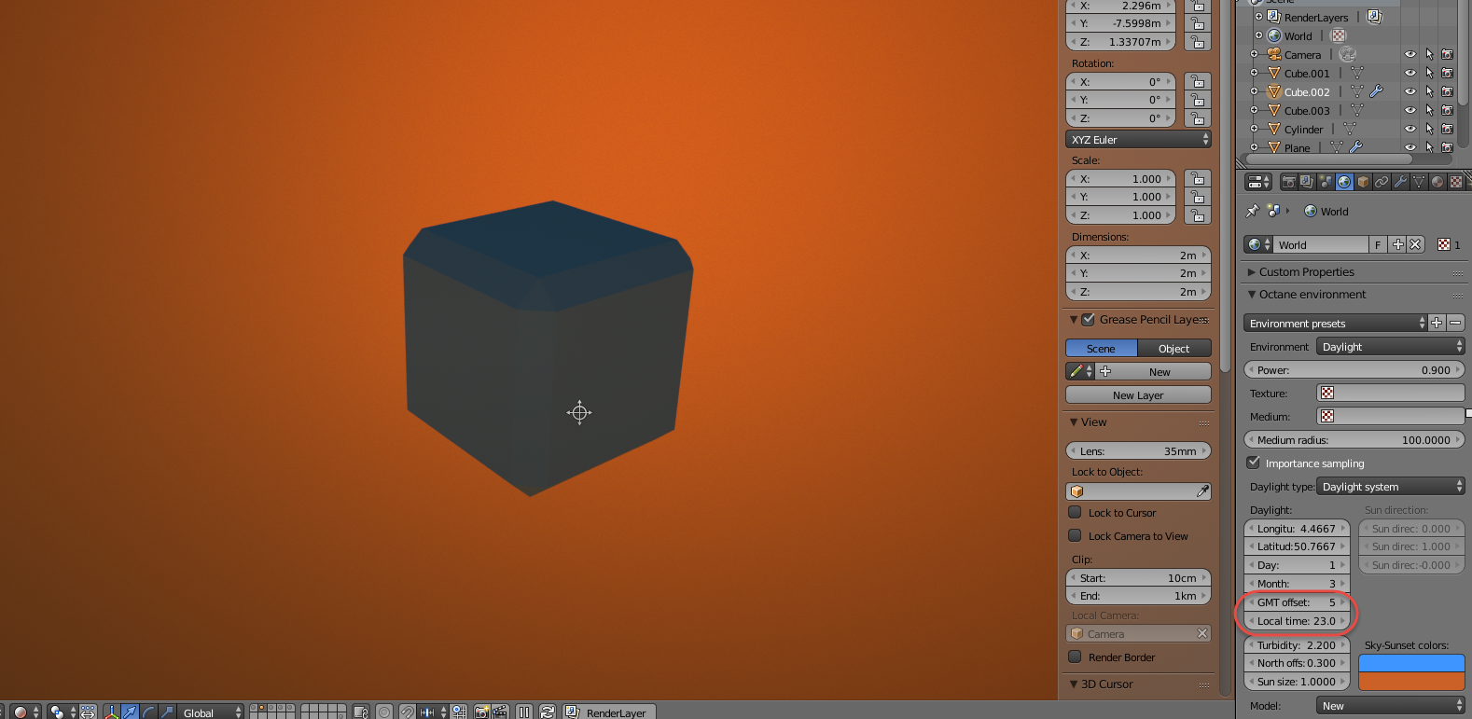Collapse the 3D Cursor panel
This screenshot has width=1472, height=719.
[1074, 684]
